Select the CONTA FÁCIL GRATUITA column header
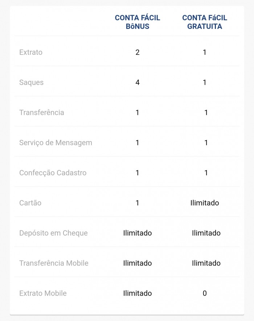 205,22
